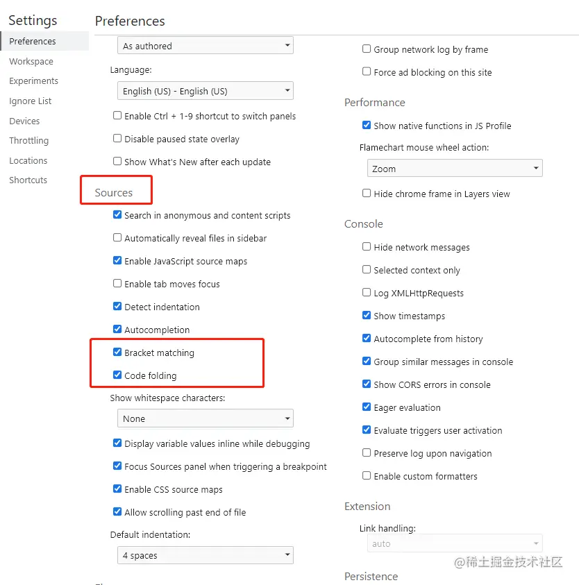
Task: Select the Throttling tab
Action: [29, 141]
